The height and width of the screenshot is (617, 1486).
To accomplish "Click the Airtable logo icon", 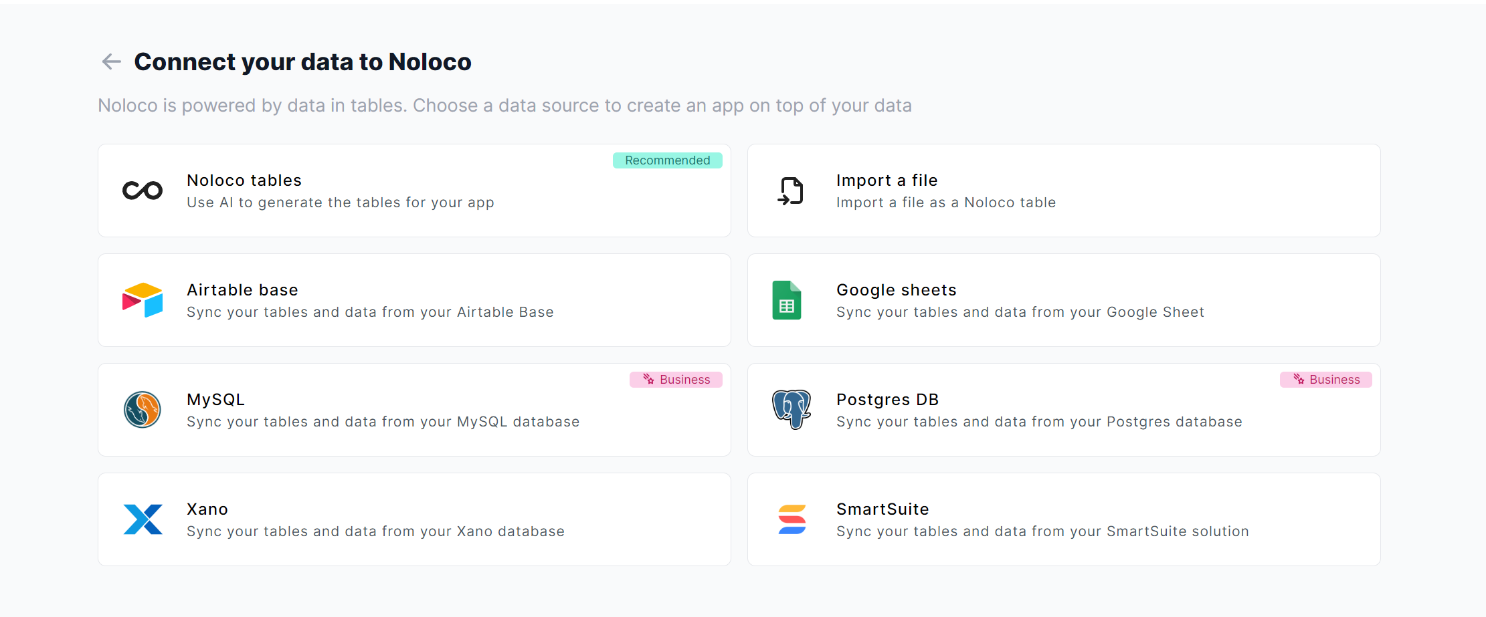I will coord(143,300).
